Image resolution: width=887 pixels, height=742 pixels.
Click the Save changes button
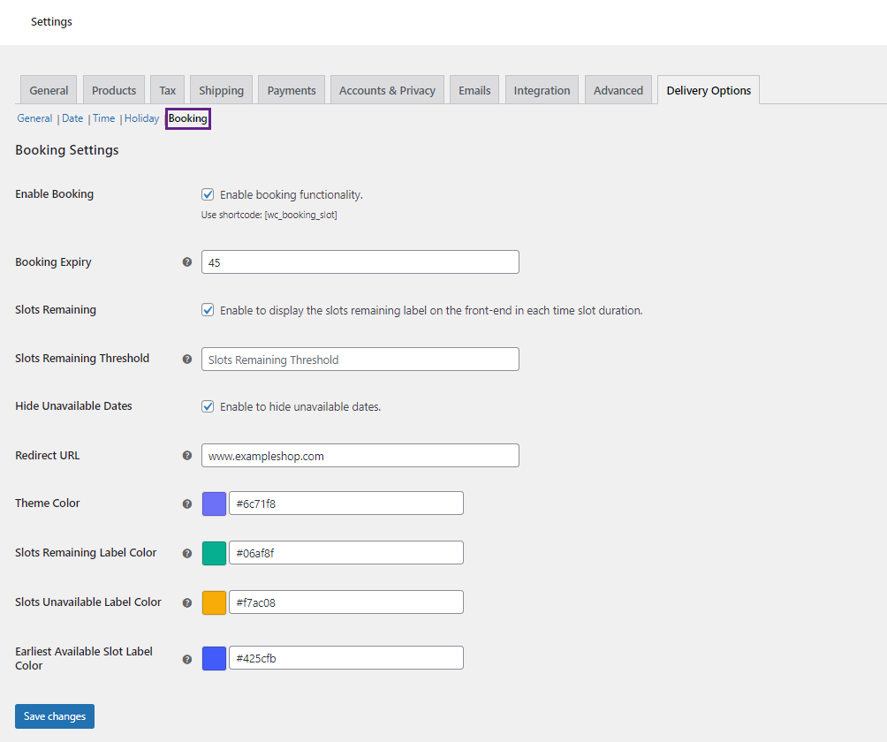click(x=55, y=716)
